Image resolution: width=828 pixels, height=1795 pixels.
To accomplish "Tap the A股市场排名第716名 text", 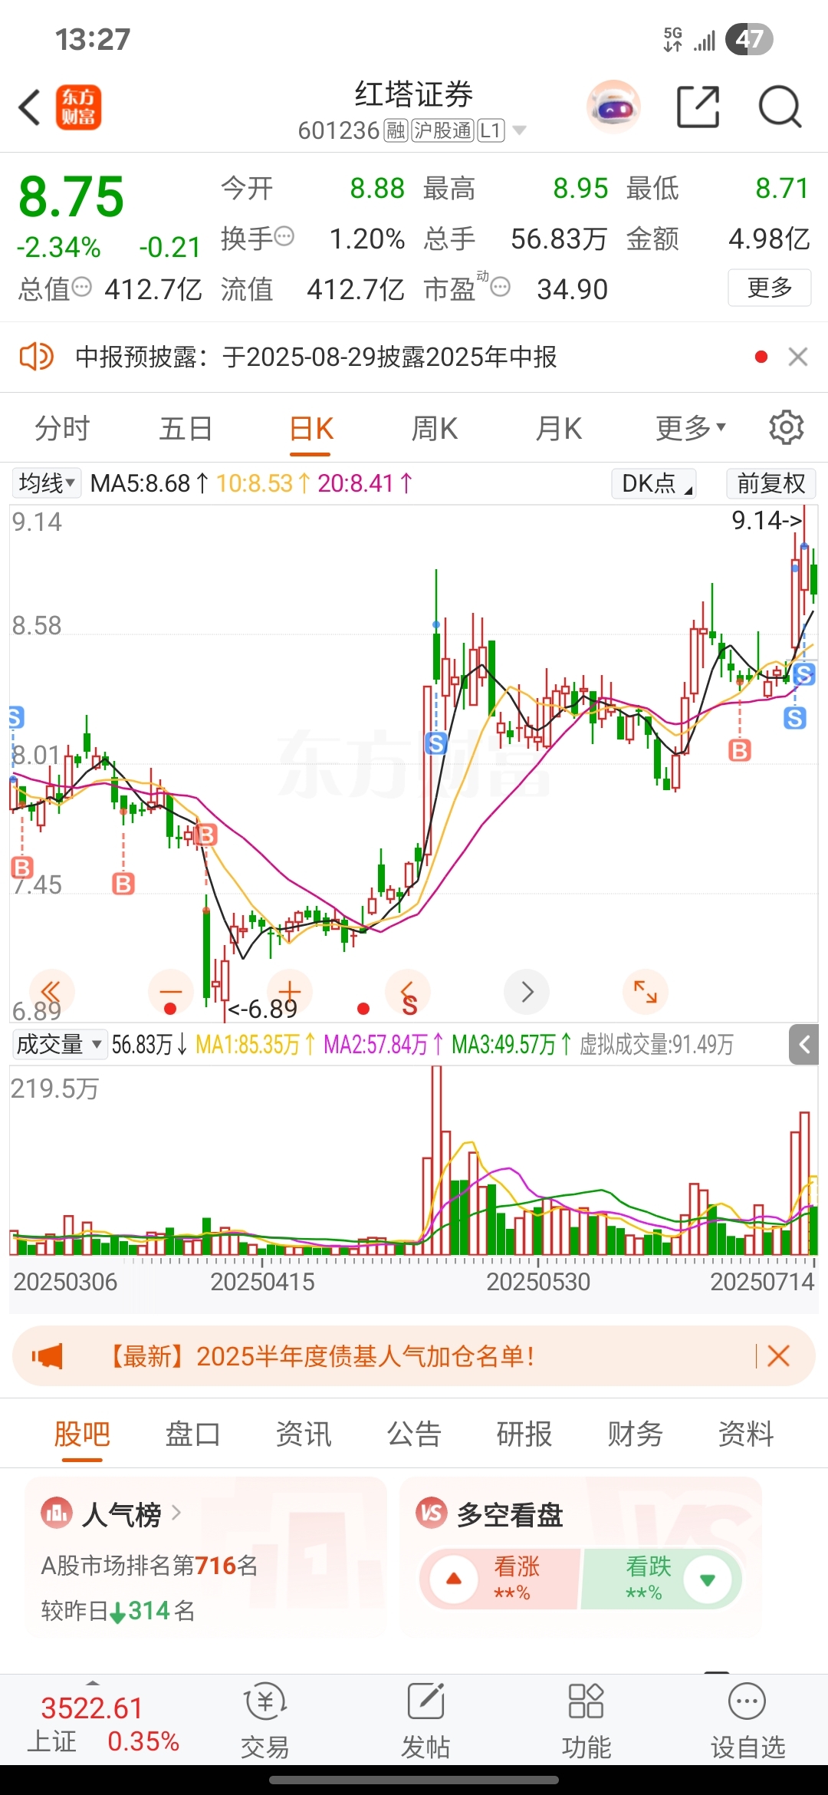I will 149,1565.
